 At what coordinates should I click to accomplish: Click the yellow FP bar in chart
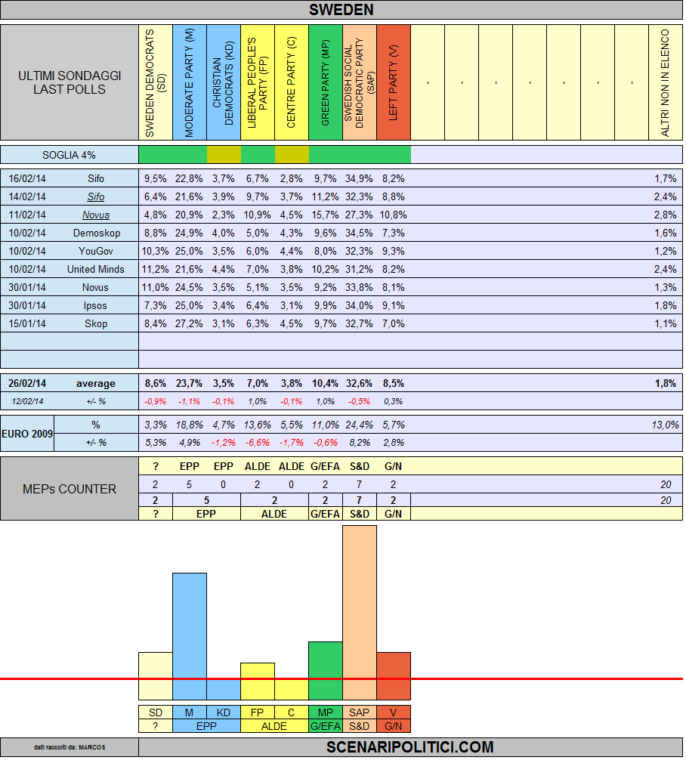click(x=257, y=682)
